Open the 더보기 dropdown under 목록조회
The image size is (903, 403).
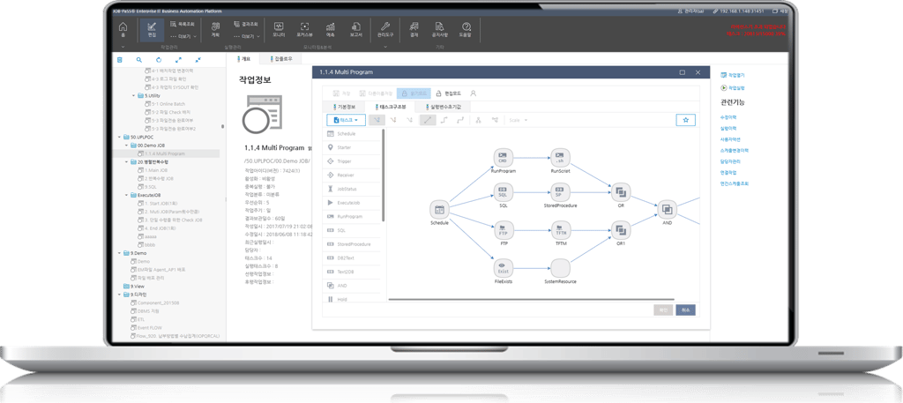tap(183, 36)
